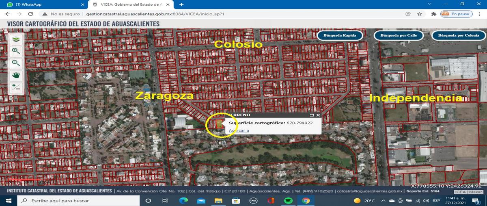Open Cortana circle icon

click(x=148, y=201)
